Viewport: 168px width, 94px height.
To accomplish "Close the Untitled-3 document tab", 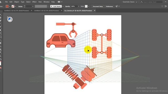I will [x=61, y=10].
